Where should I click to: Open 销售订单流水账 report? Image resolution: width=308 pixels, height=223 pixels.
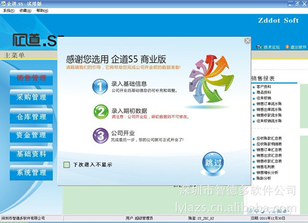tap(269, 103)
